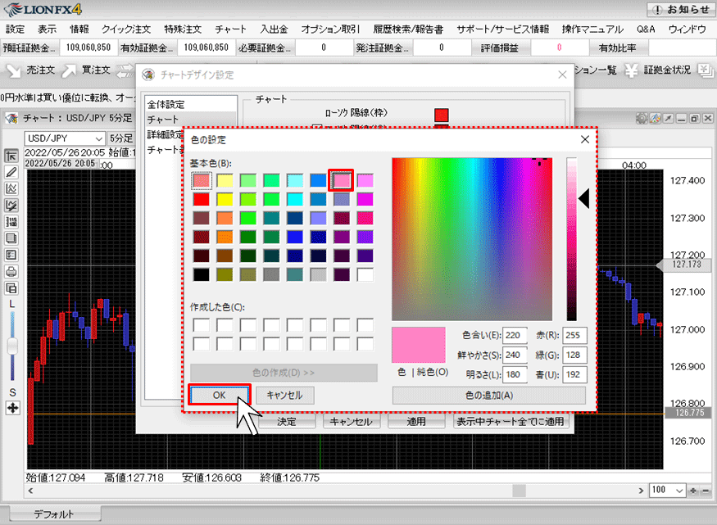Click キャンセル in the color dialog
This screenshot has height=525, width=717.
285,396
